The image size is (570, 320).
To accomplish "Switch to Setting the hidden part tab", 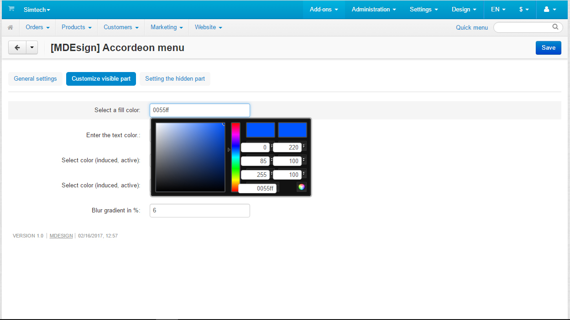I will (175, 78).
